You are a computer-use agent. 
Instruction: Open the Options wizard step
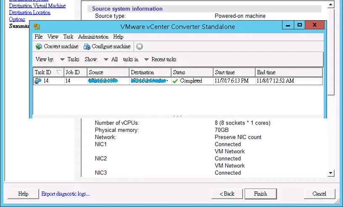[x=17, y=19]
